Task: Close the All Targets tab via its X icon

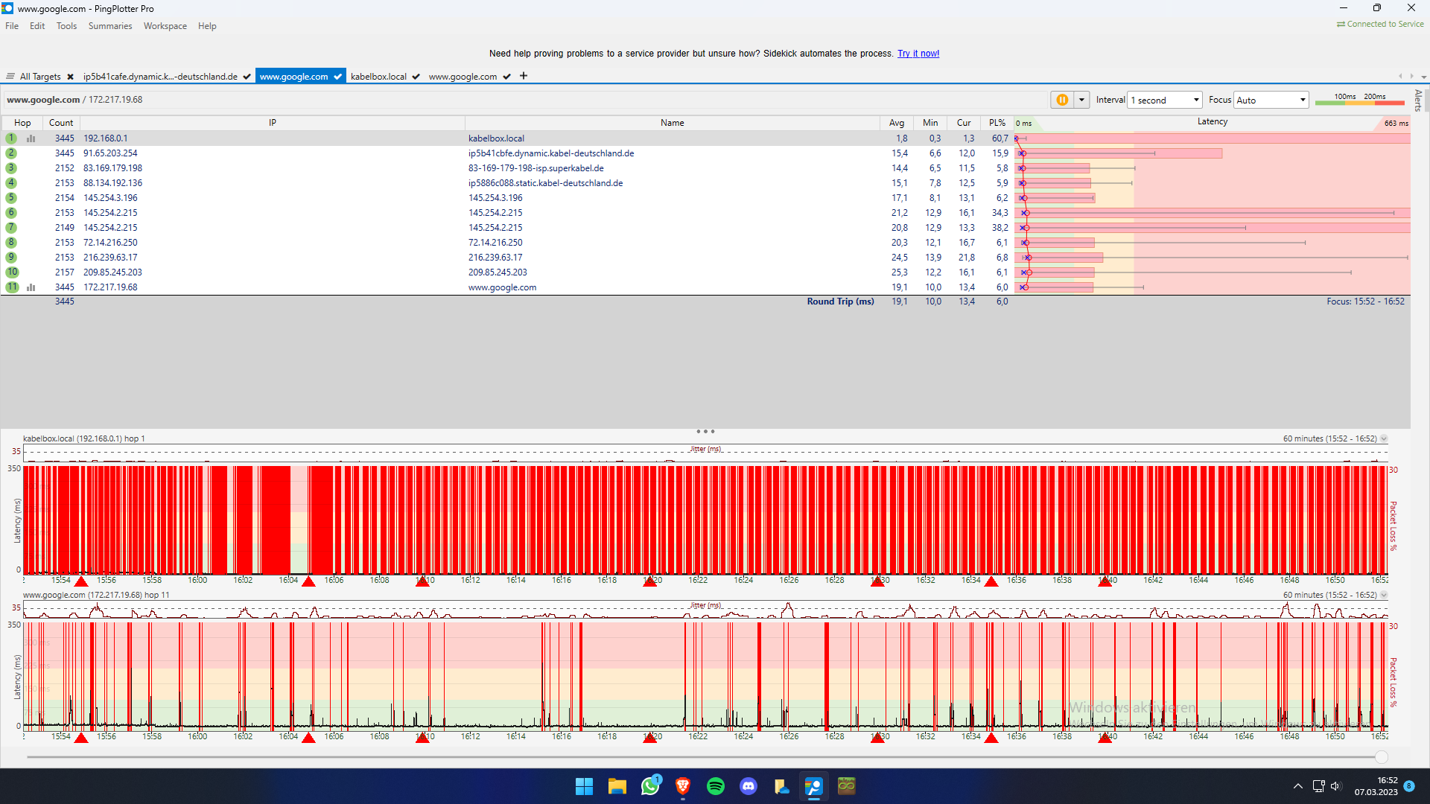Action: [70, 76]
